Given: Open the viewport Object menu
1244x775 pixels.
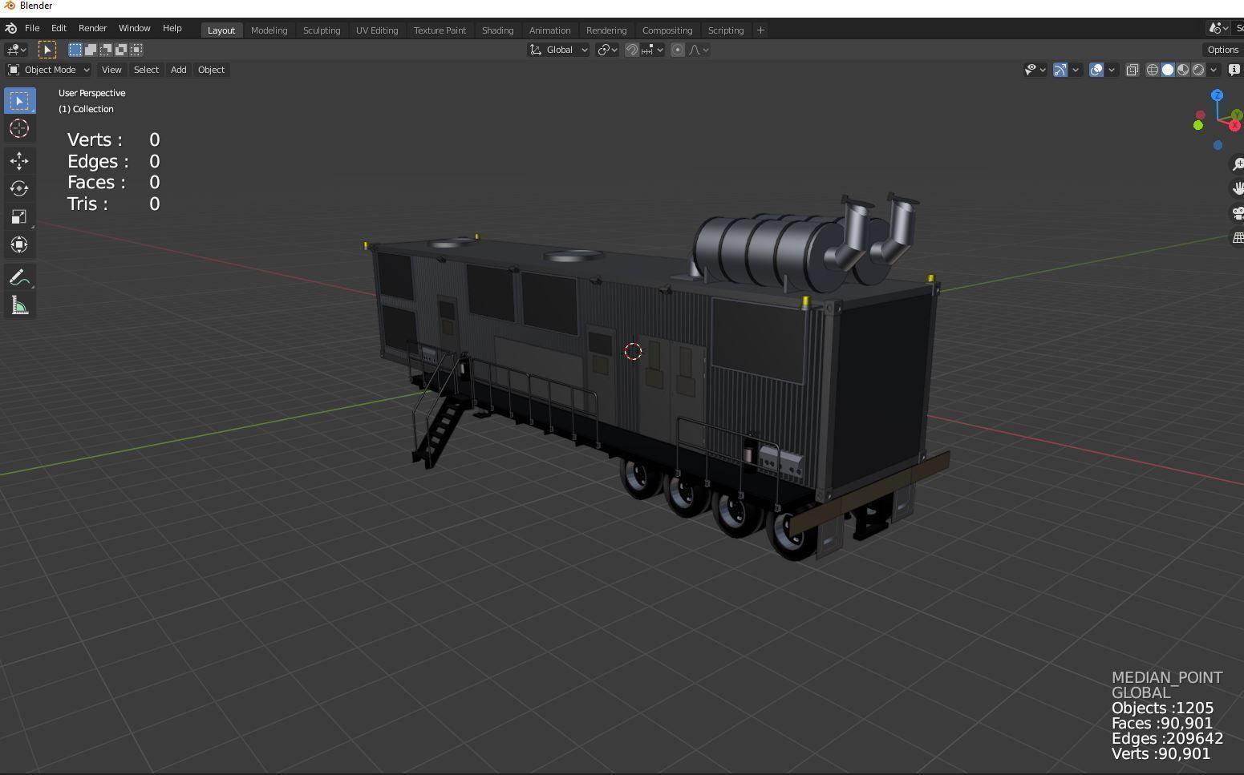Looking at the screenshot, I should tap(211, 70).
